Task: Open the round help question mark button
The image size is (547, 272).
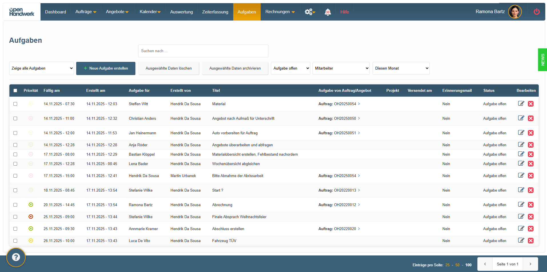Action: (x=16, y=257)
